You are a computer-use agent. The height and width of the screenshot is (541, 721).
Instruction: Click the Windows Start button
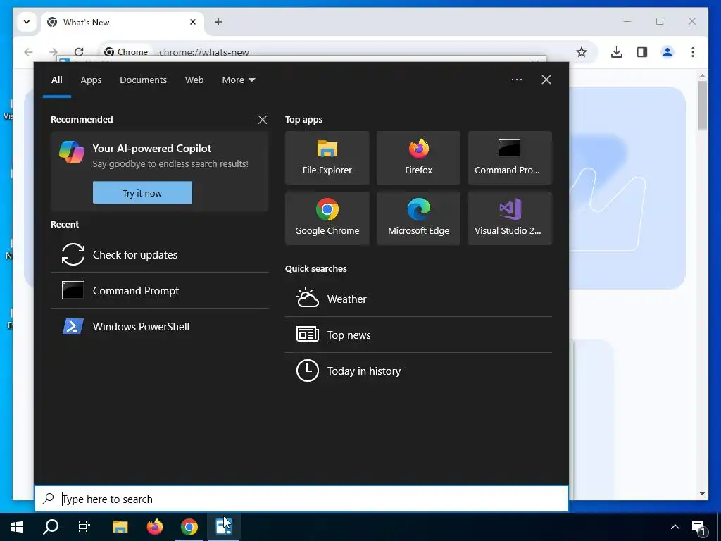(x=17, y=527)
